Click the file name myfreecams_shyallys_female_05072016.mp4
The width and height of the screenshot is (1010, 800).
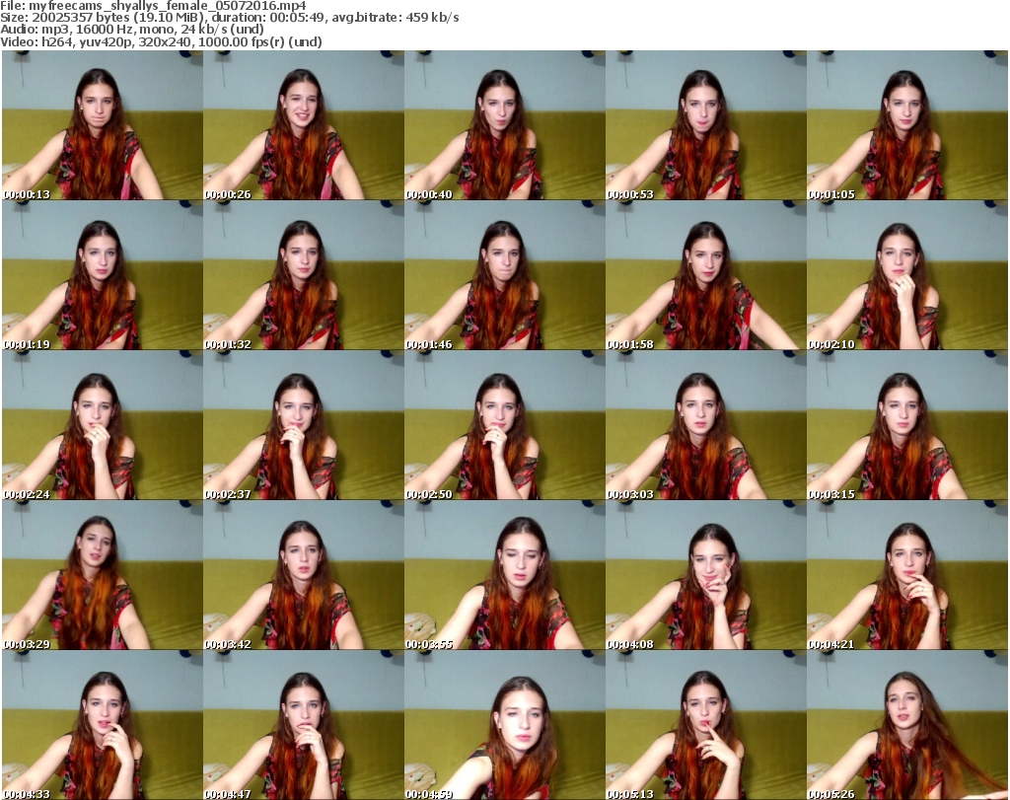coord(168,6)
